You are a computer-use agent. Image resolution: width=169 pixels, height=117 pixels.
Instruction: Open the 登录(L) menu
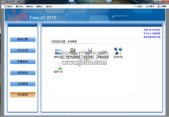[x=39, y=7]
